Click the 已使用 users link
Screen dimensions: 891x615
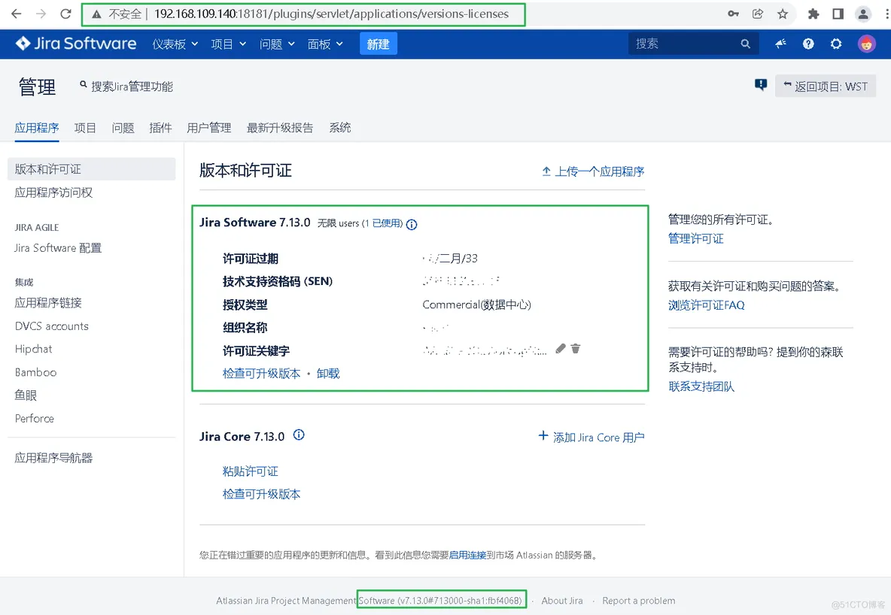387,224
